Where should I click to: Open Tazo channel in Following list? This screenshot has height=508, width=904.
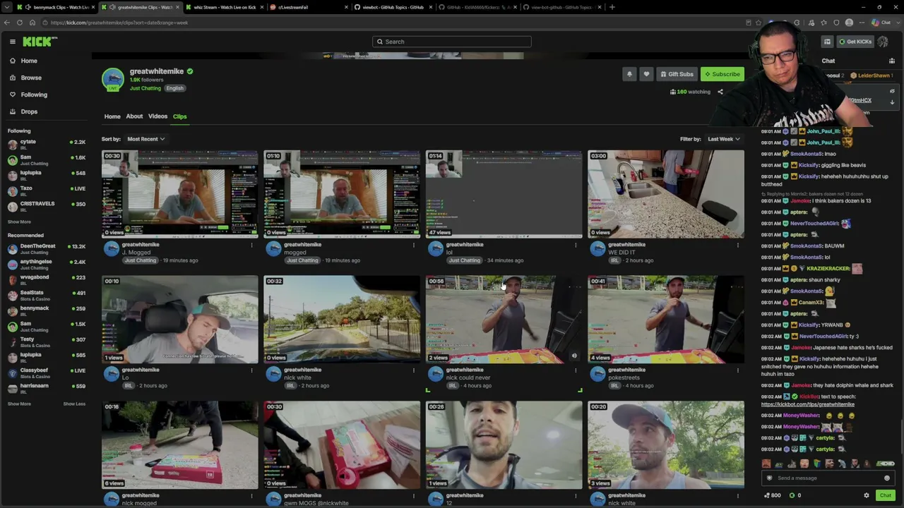click(46, 191)
